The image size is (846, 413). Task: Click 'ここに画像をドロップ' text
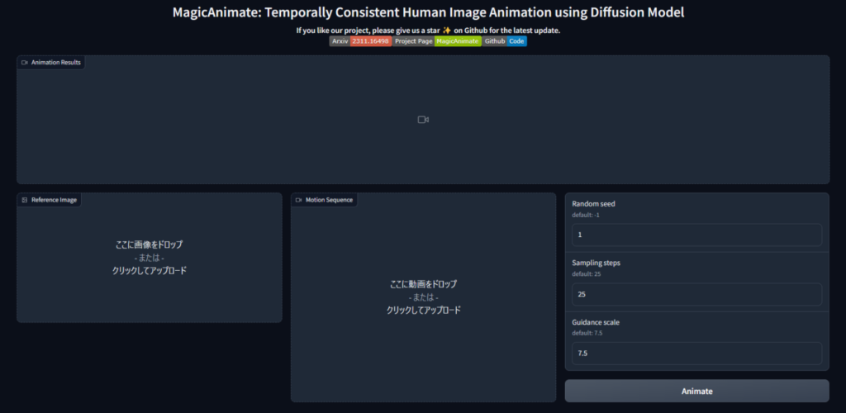pos(150,244)
